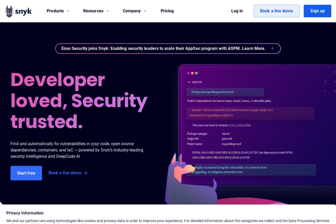336x224 pixels.
Task: Click the third dot in the terminal title bar
Action: pos(197,73)
